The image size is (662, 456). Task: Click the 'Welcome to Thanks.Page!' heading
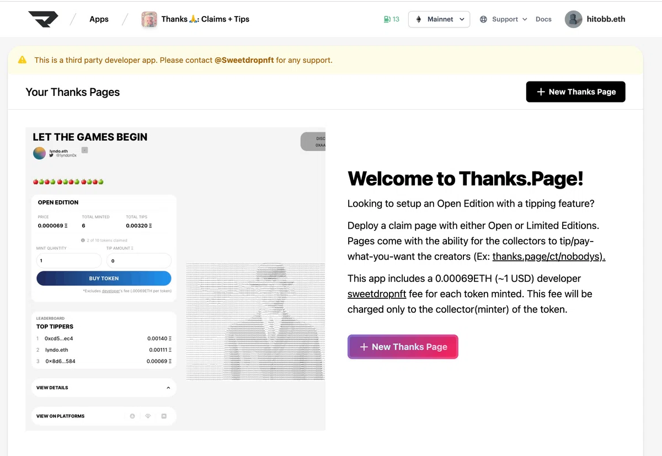(x=465, y=179)
